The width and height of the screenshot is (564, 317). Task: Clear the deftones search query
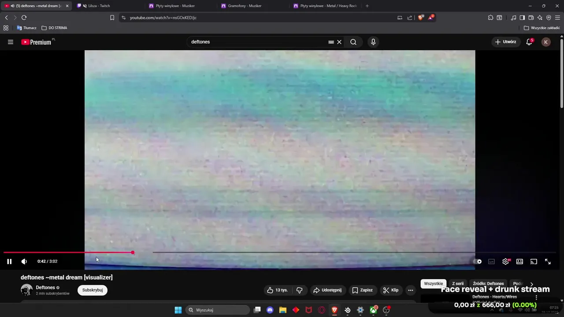[x=339, y=42]
